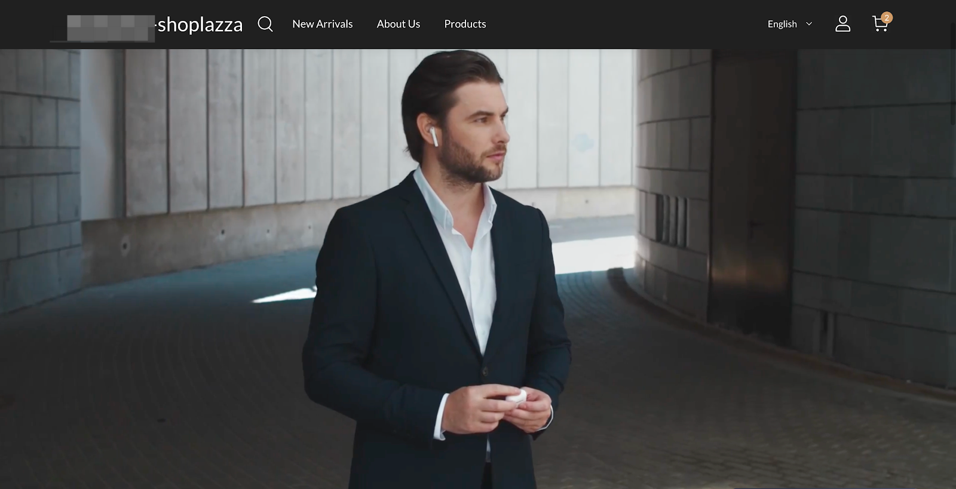Click the shoplazza logo text
Image resolution: width=956 pixels, height=489 pixels.
(x=200, y=24)
